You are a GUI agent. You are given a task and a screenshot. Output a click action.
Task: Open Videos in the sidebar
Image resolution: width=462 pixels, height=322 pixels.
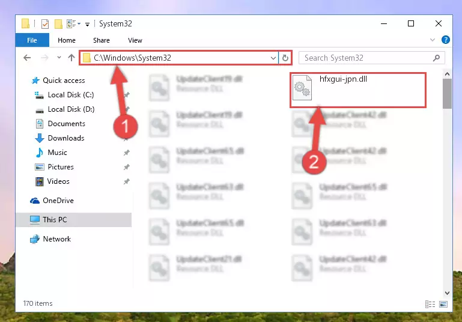(58, 181)
